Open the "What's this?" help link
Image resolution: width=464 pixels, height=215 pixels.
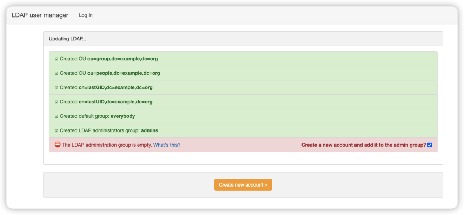click(x=167, y=145)
